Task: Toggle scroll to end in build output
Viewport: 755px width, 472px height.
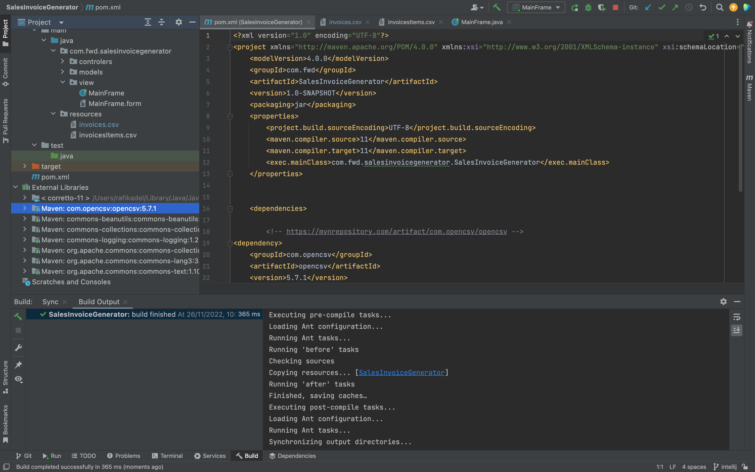Action: [x=736, y=330]
